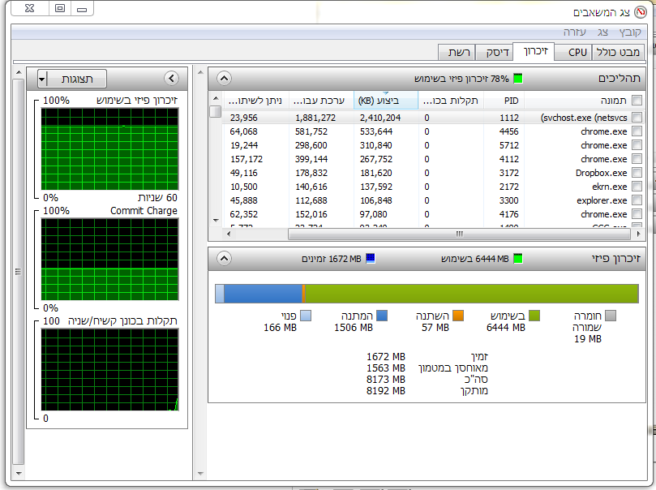656x490 pixels.
Task: Open the Views dropdown arrow
Action: pos(42,79)
